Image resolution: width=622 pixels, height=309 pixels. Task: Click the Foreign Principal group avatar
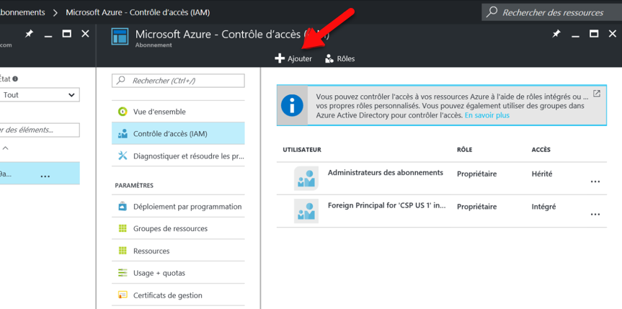[306, 211]
